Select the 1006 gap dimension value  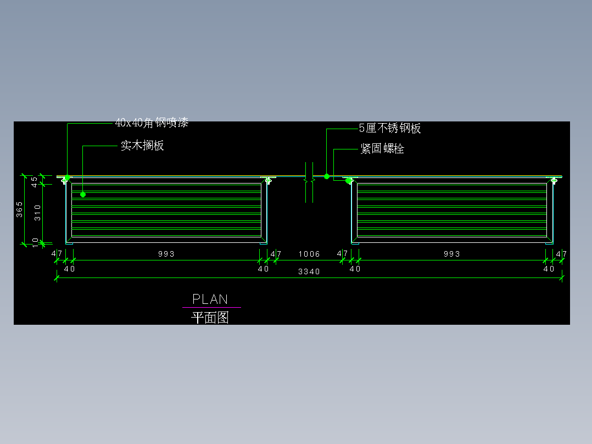[309, 254]
